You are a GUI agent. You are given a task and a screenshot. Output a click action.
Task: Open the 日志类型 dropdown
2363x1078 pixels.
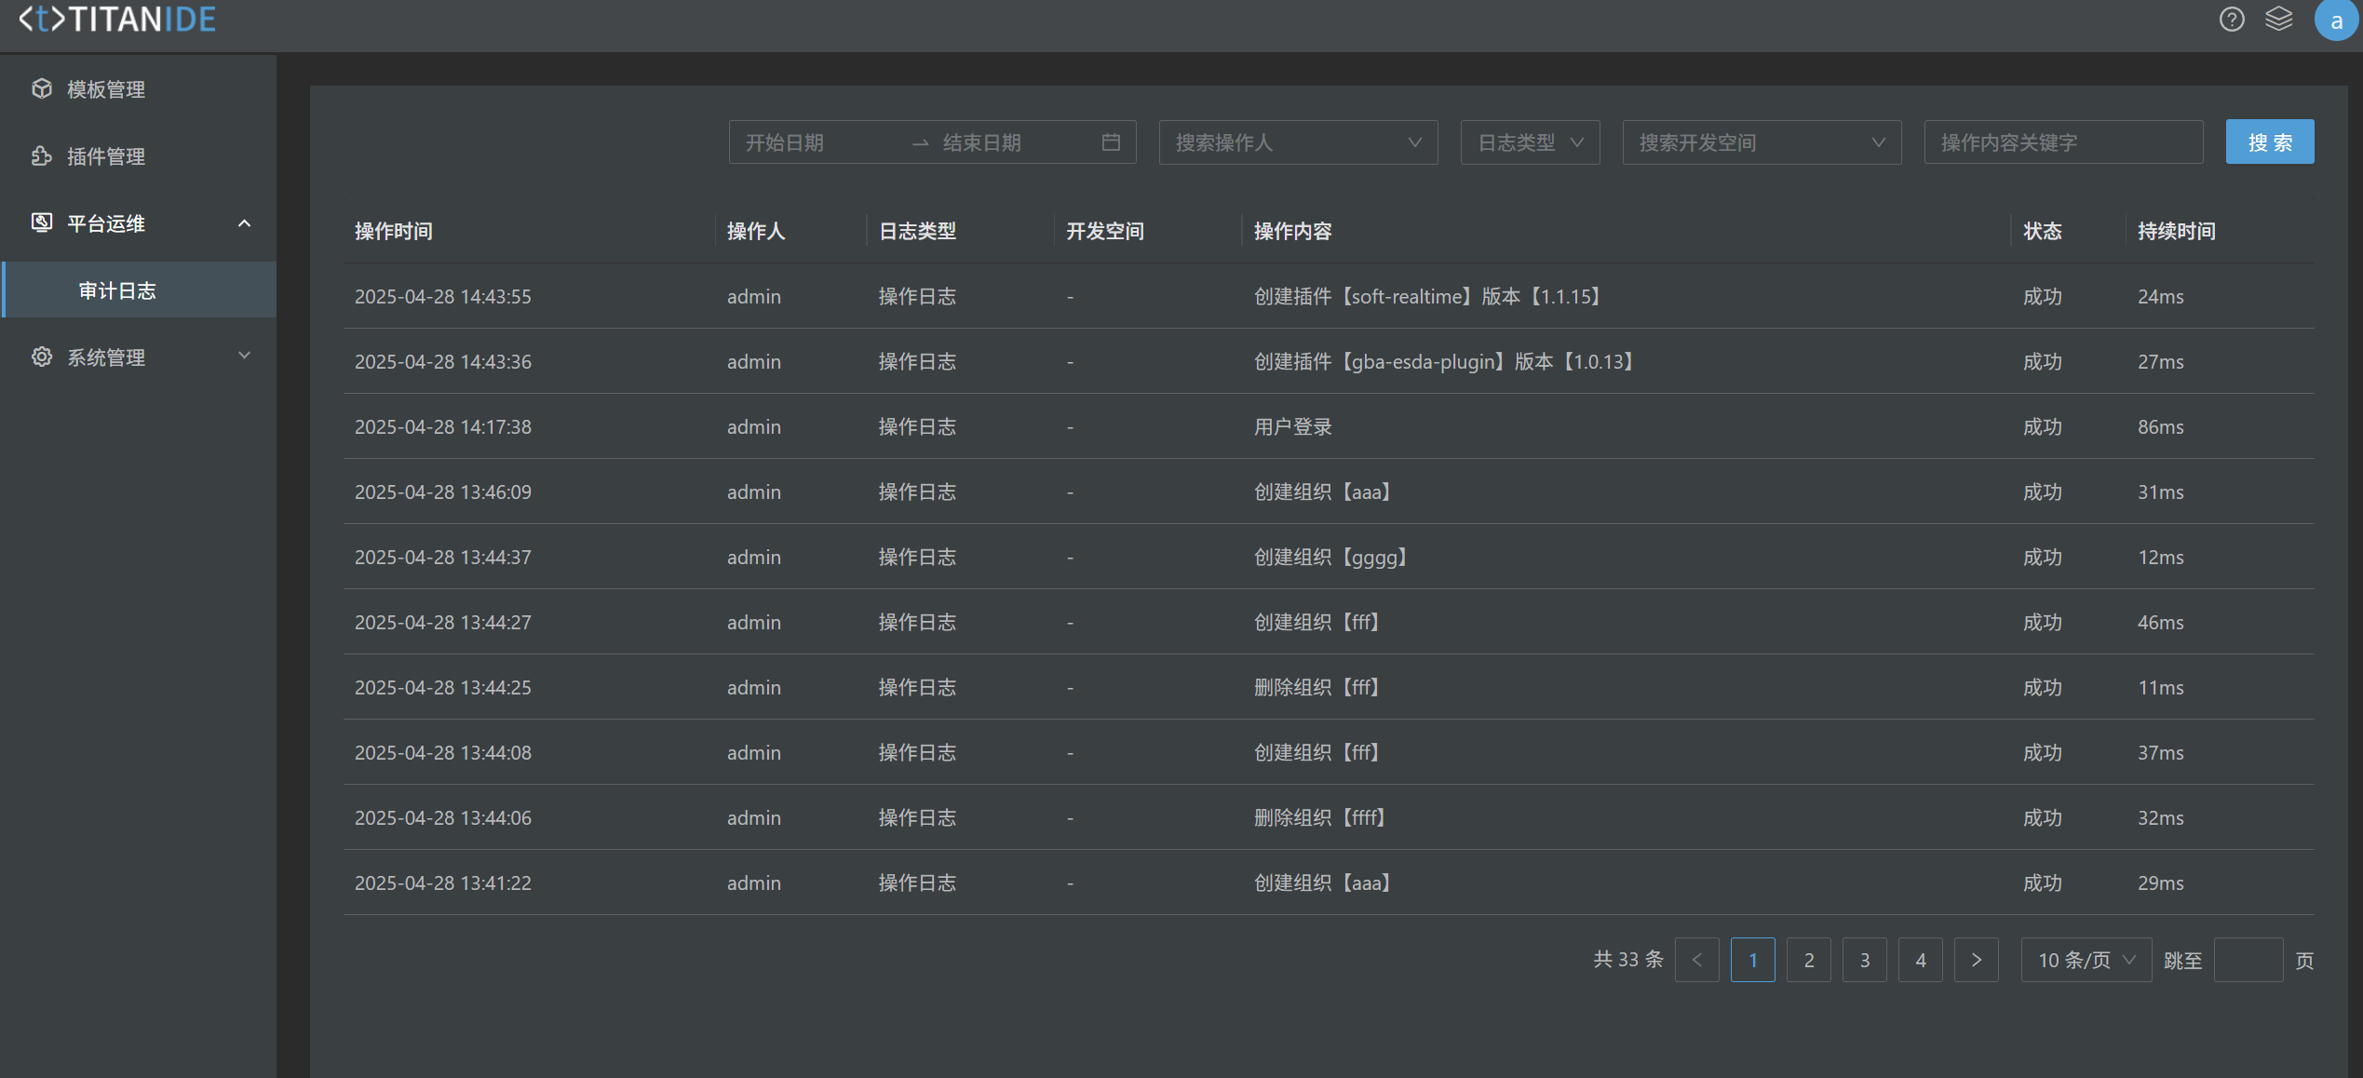point(1529,142)
